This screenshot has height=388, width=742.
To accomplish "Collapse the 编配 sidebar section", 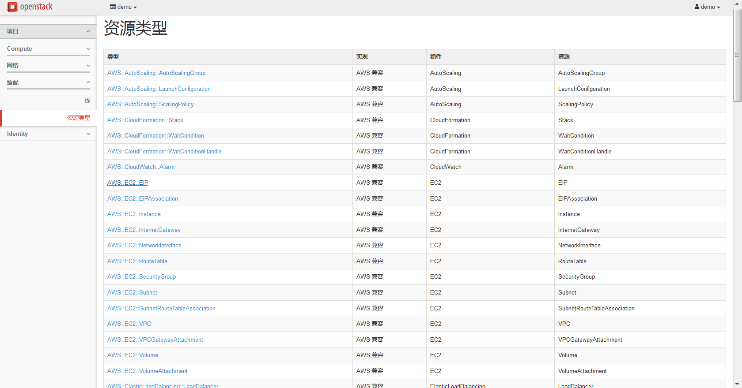I will point(49,82).
